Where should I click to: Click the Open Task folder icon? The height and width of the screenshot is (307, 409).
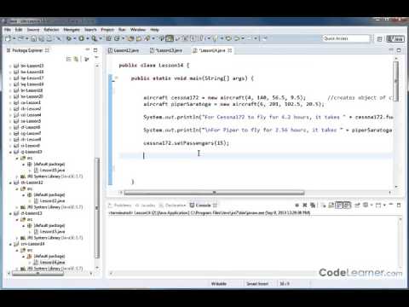(139, 38)
